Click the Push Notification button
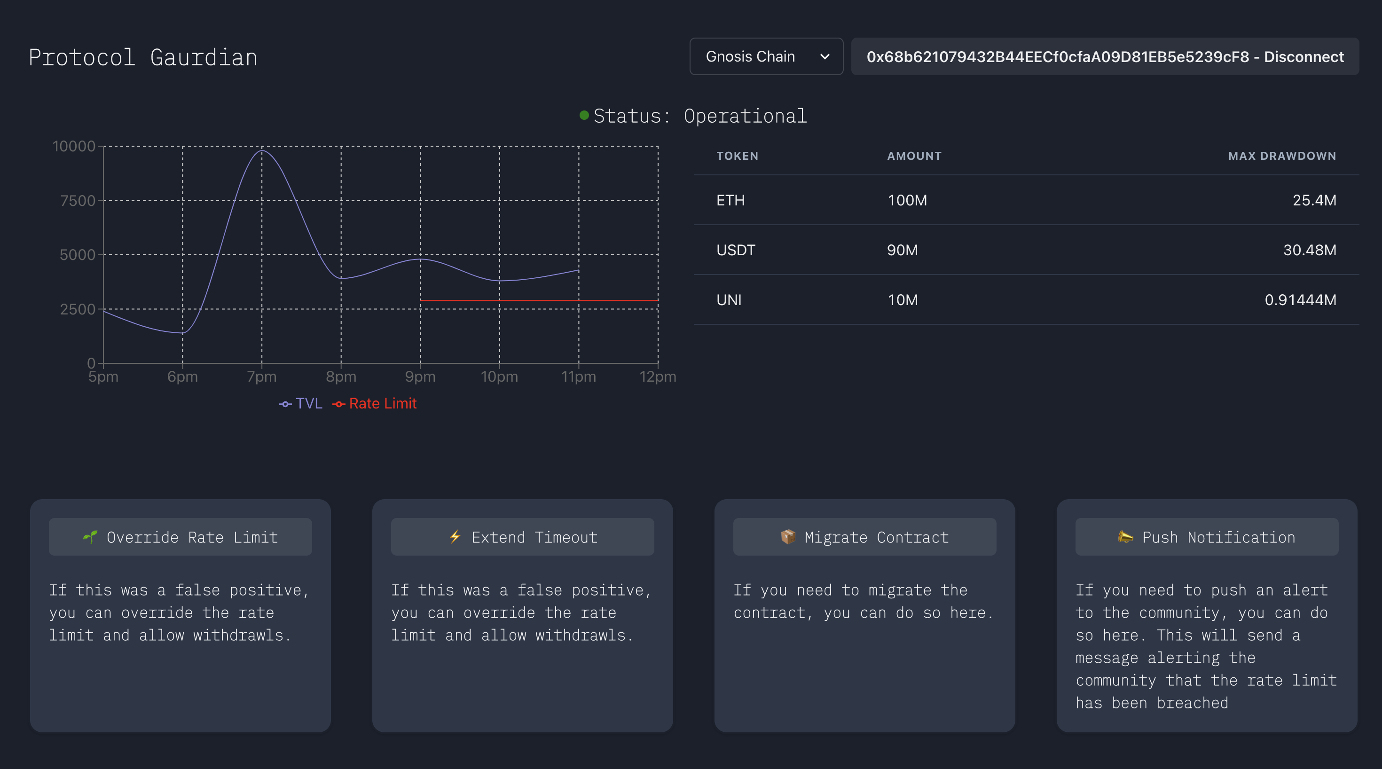The height and width of the screenshot is (769, 1382). tap(1207, 537)
